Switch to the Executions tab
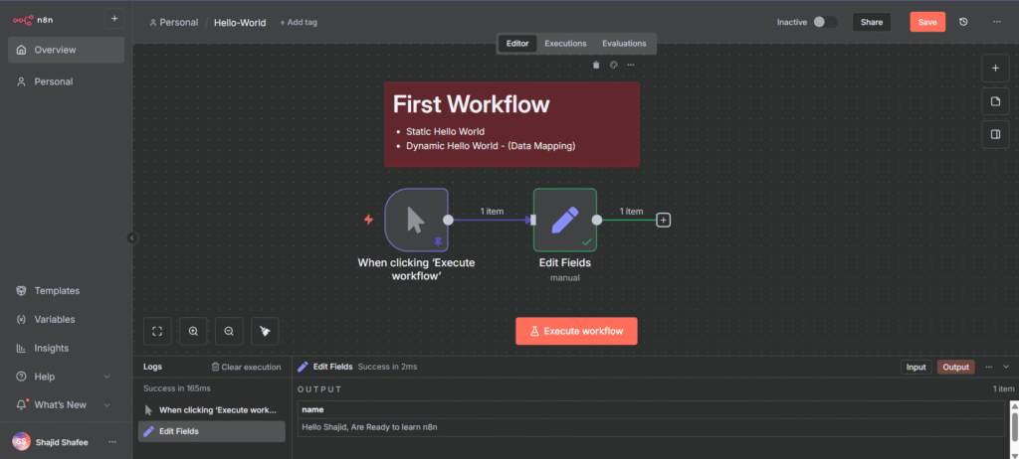 click(x=565, y=44)
